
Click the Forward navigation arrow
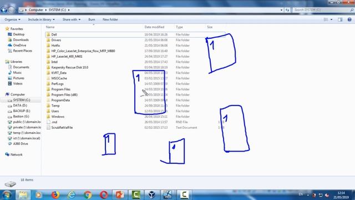(11, 10)
